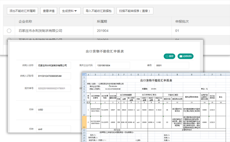Select spreadsheet column O header
Image resolution: width=230 pixels, height=142 pixels.
coord(205,75)
